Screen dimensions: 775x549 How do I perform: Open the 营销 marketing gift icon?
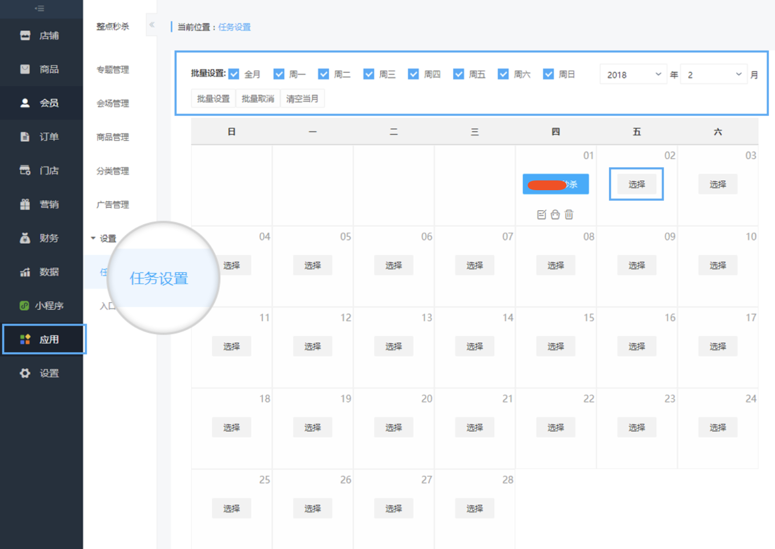click(25, 204)
